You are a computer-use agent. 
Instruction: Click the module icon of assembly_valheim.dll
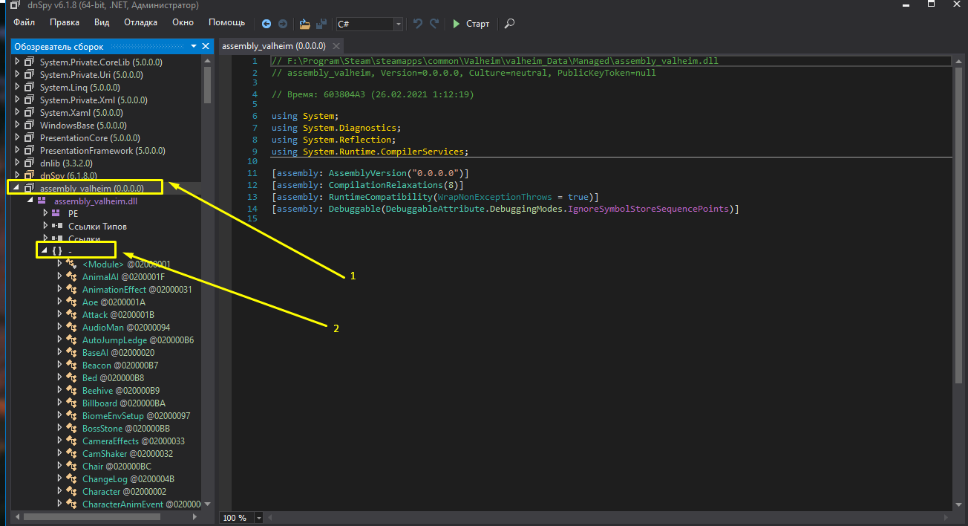pos(42,201)
